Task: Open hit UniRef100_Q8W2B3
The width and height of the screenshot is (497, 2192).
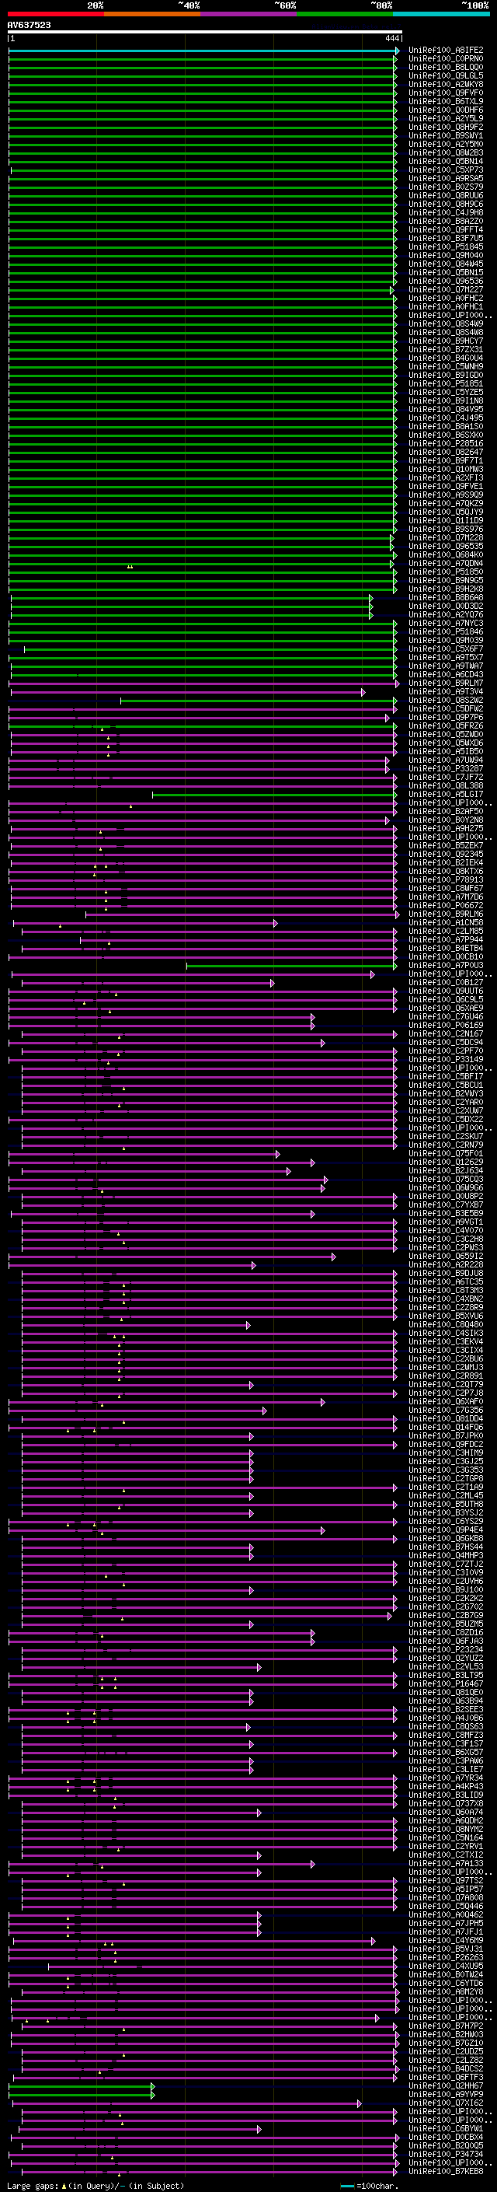Action: coord(446,153)
